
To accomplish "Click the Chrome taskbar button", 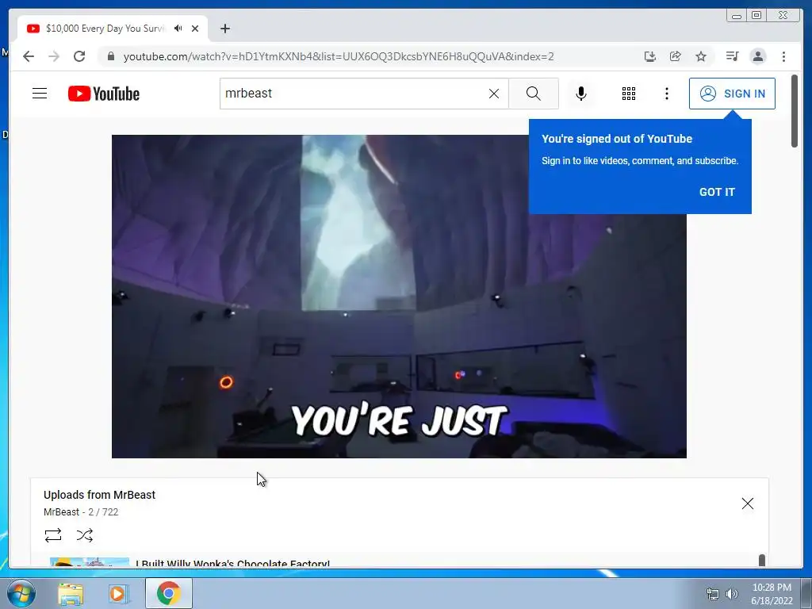I will click(x=169, y=593).
